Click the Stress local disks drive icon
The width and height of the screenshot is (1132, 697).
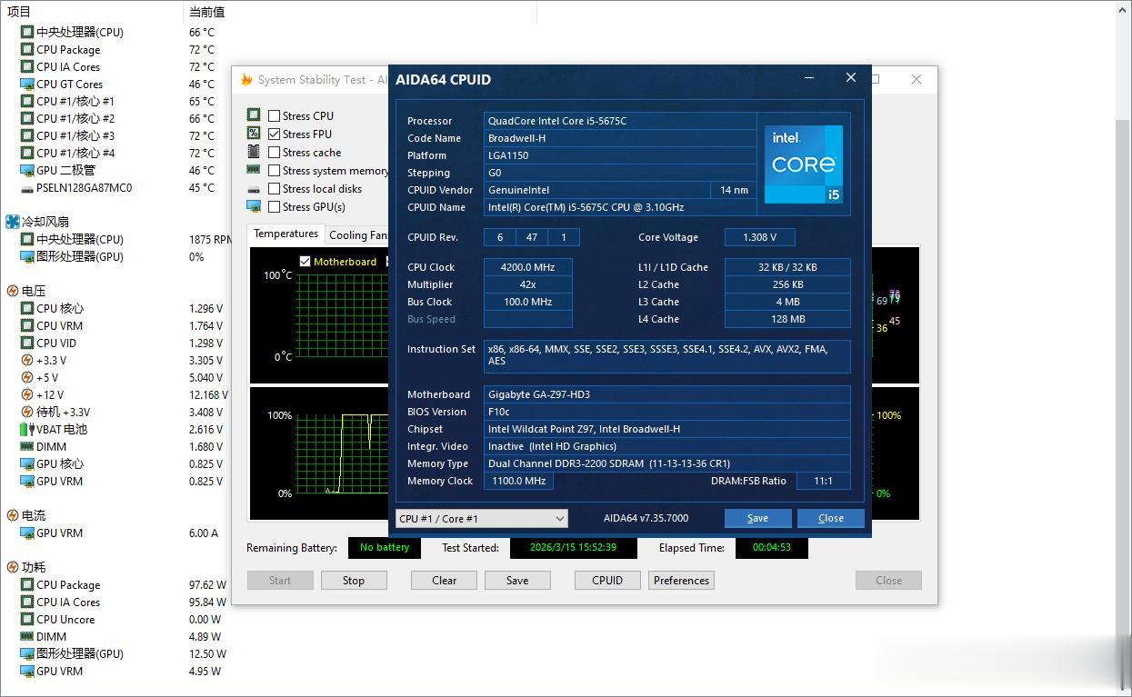click(x=254, y=189)
